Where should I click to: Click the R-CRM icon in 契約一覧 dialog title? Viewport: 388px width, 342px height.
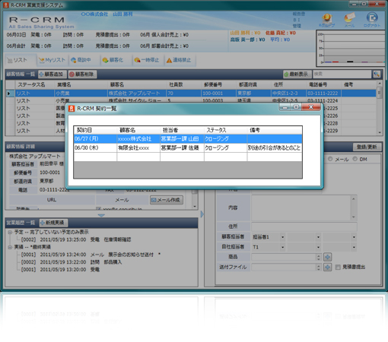point(72,109)
